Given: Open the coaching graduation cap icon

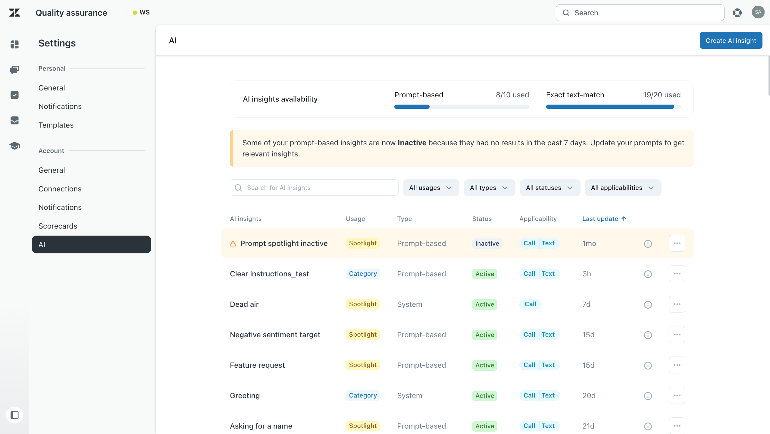Looking at the screenshot, I should (14, 146).
